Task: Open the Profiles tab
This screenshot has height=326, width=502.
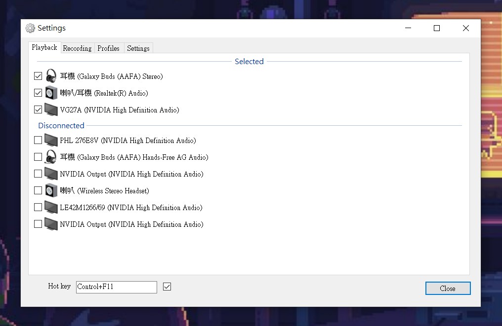Action: click(x=108, y=48)
